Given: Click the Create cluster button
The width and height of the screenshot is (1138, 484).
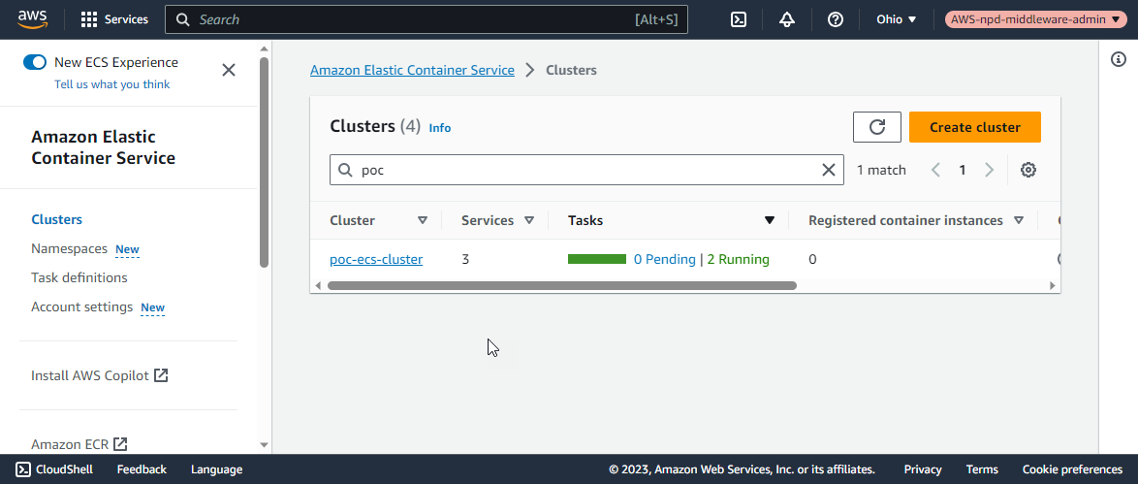Looking at the screenshot, I should (x=975, y=127).
